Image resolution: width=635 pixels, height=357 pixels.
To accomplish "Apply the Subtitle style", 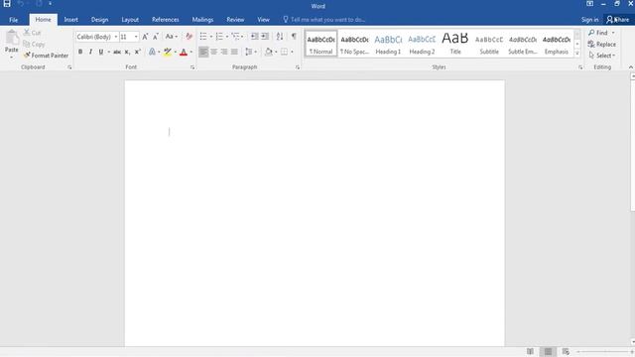I will click(489, 44).
